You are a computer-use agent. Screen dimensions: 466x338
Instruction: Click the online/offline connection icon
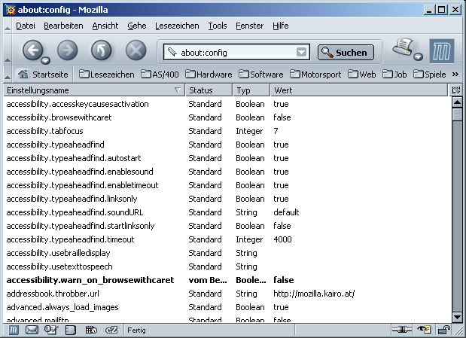tap(401, 330)
